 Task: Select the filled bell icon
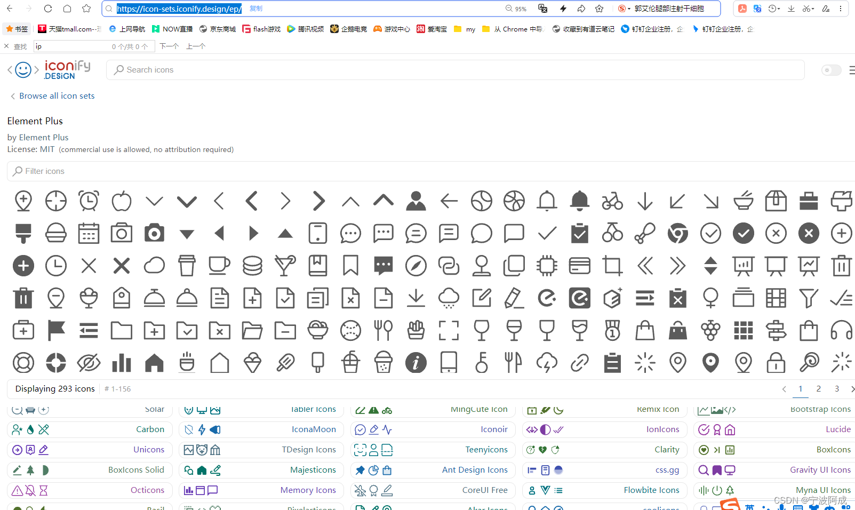tap(580, 201)
